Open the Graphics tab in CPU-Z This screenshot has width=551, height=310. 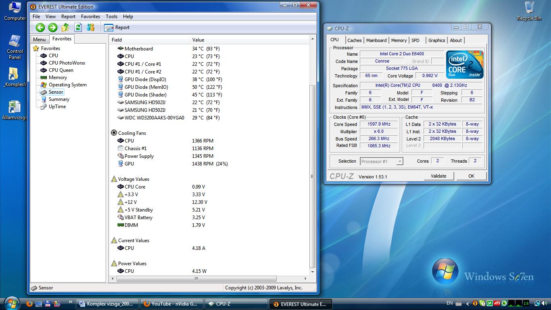tap(436, 40)
